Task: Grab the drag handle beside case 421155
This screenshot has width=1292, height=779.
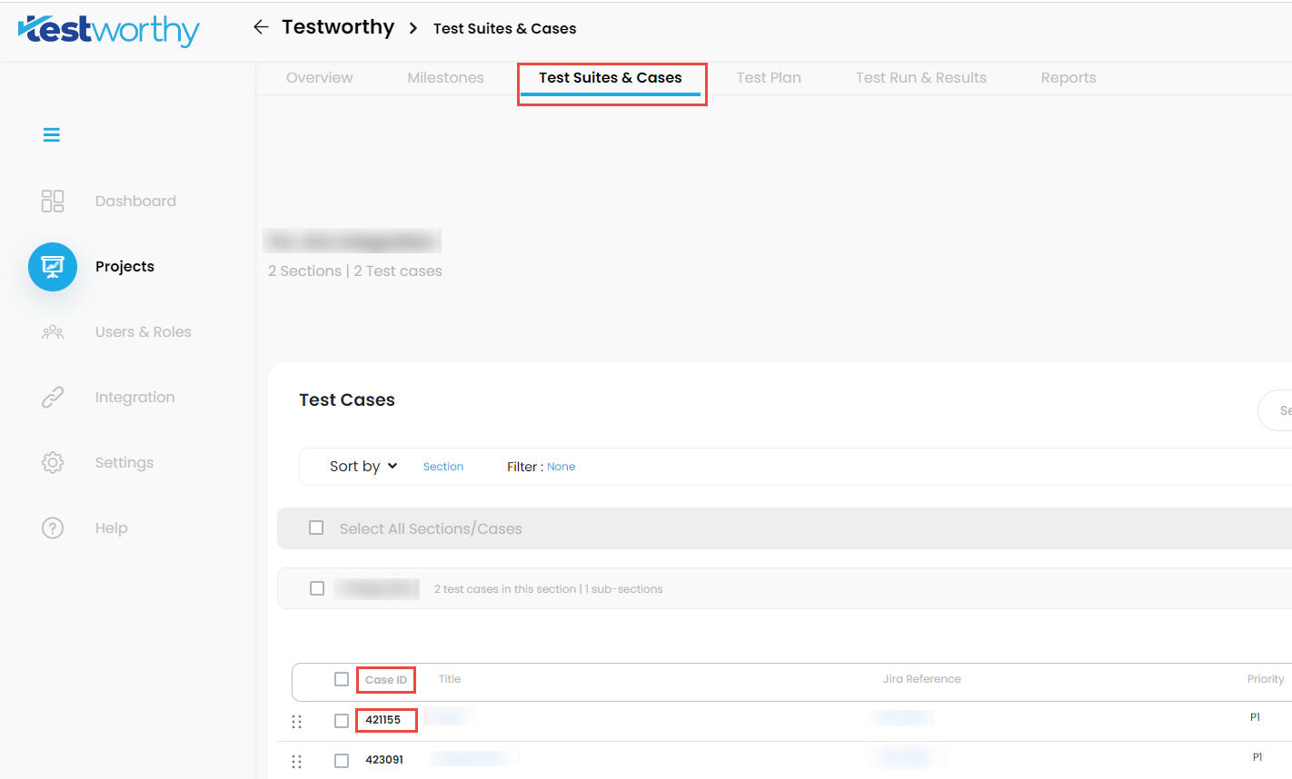Action: coord(297,721)
